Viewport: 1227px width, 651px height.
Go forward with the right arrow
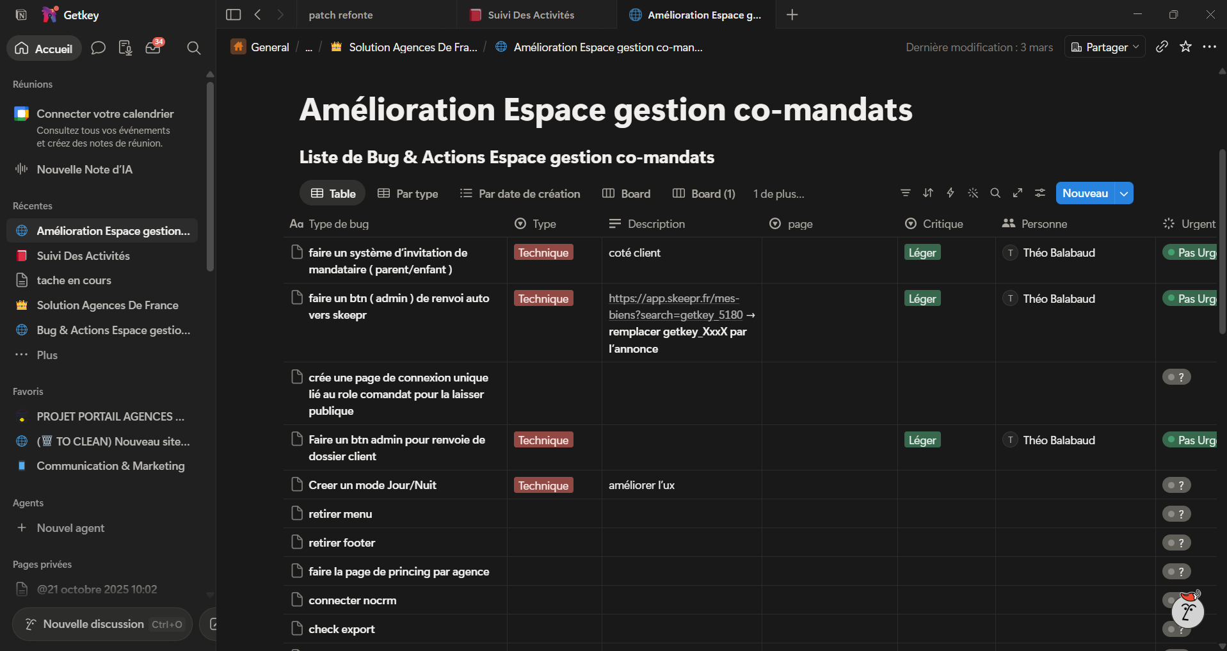pyautogui.click(x=280, y=15)
